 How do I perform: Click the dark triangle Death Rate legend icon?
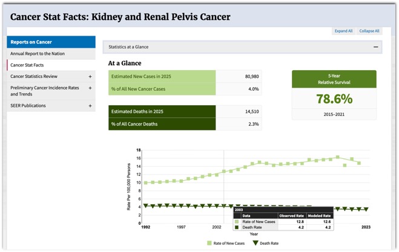(x=256, y=244)
